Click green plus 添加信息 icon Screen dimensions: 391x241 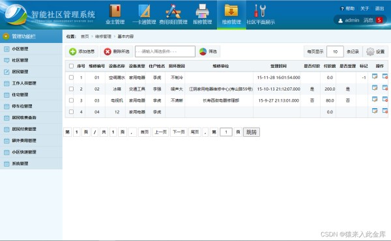pyautogui.click(x=72, y=51)
